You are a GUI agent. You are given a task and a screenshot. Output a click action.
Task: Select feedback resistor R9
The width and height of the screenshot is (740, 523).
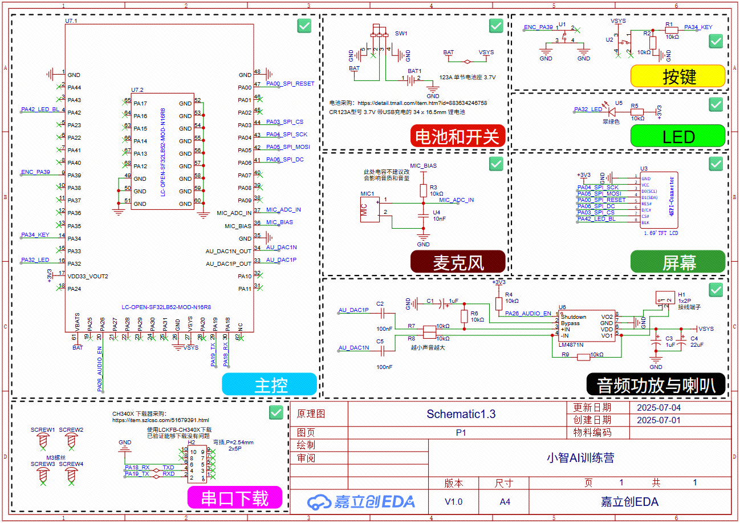[583, 358]
